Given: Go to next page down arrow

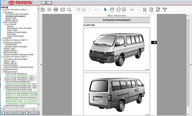Looking at the screenshot, I should [84, 10].
